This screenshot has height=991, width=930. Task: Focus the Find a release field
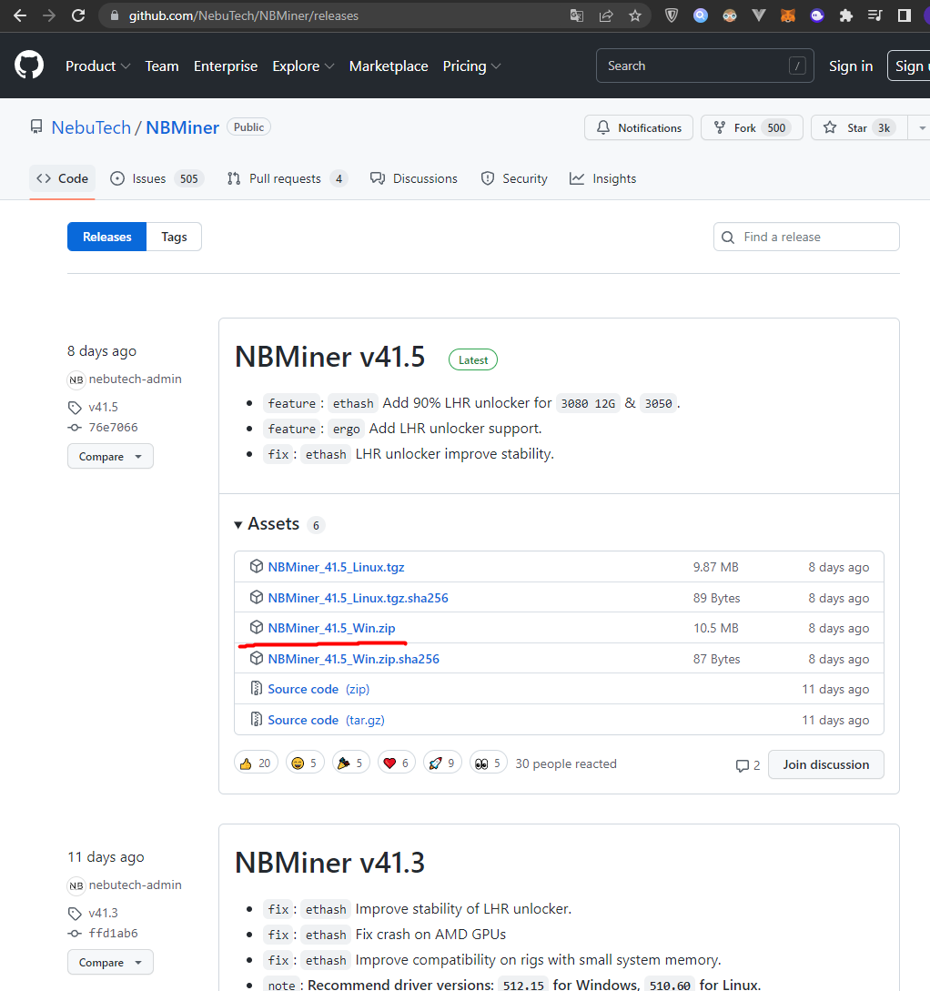pos(806,237)
